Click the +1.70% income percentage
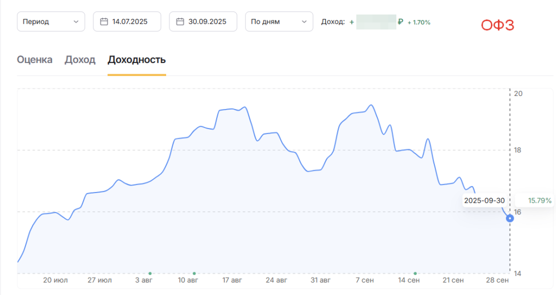This screenshot has width=556, height=295. point(419,22)
